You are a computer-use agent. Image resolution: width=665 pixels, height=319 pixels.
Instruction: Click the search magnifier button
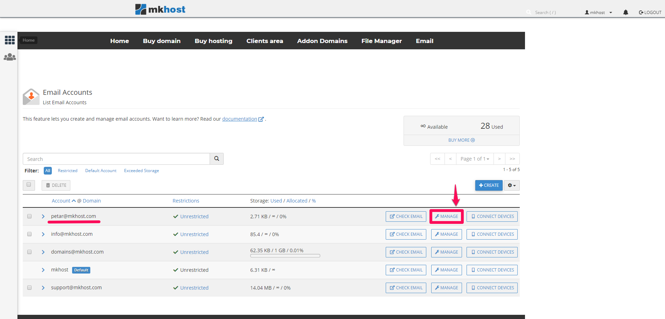(217, 159)
